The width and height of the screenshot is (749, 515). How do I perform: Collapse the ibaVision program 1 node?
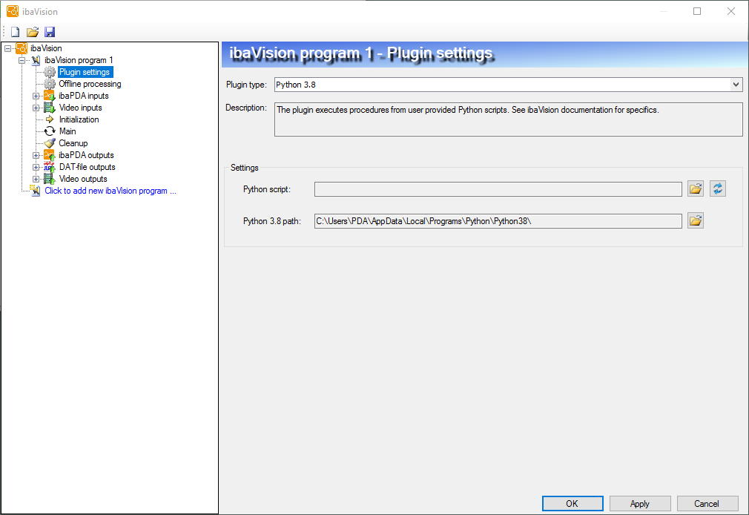coord(22,60)
